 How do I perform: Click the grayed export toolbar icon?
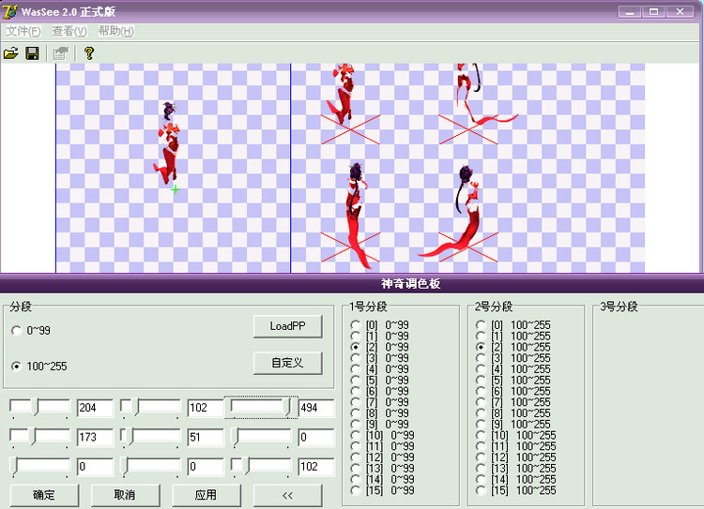pyautogui.click(x=61, y=53)
